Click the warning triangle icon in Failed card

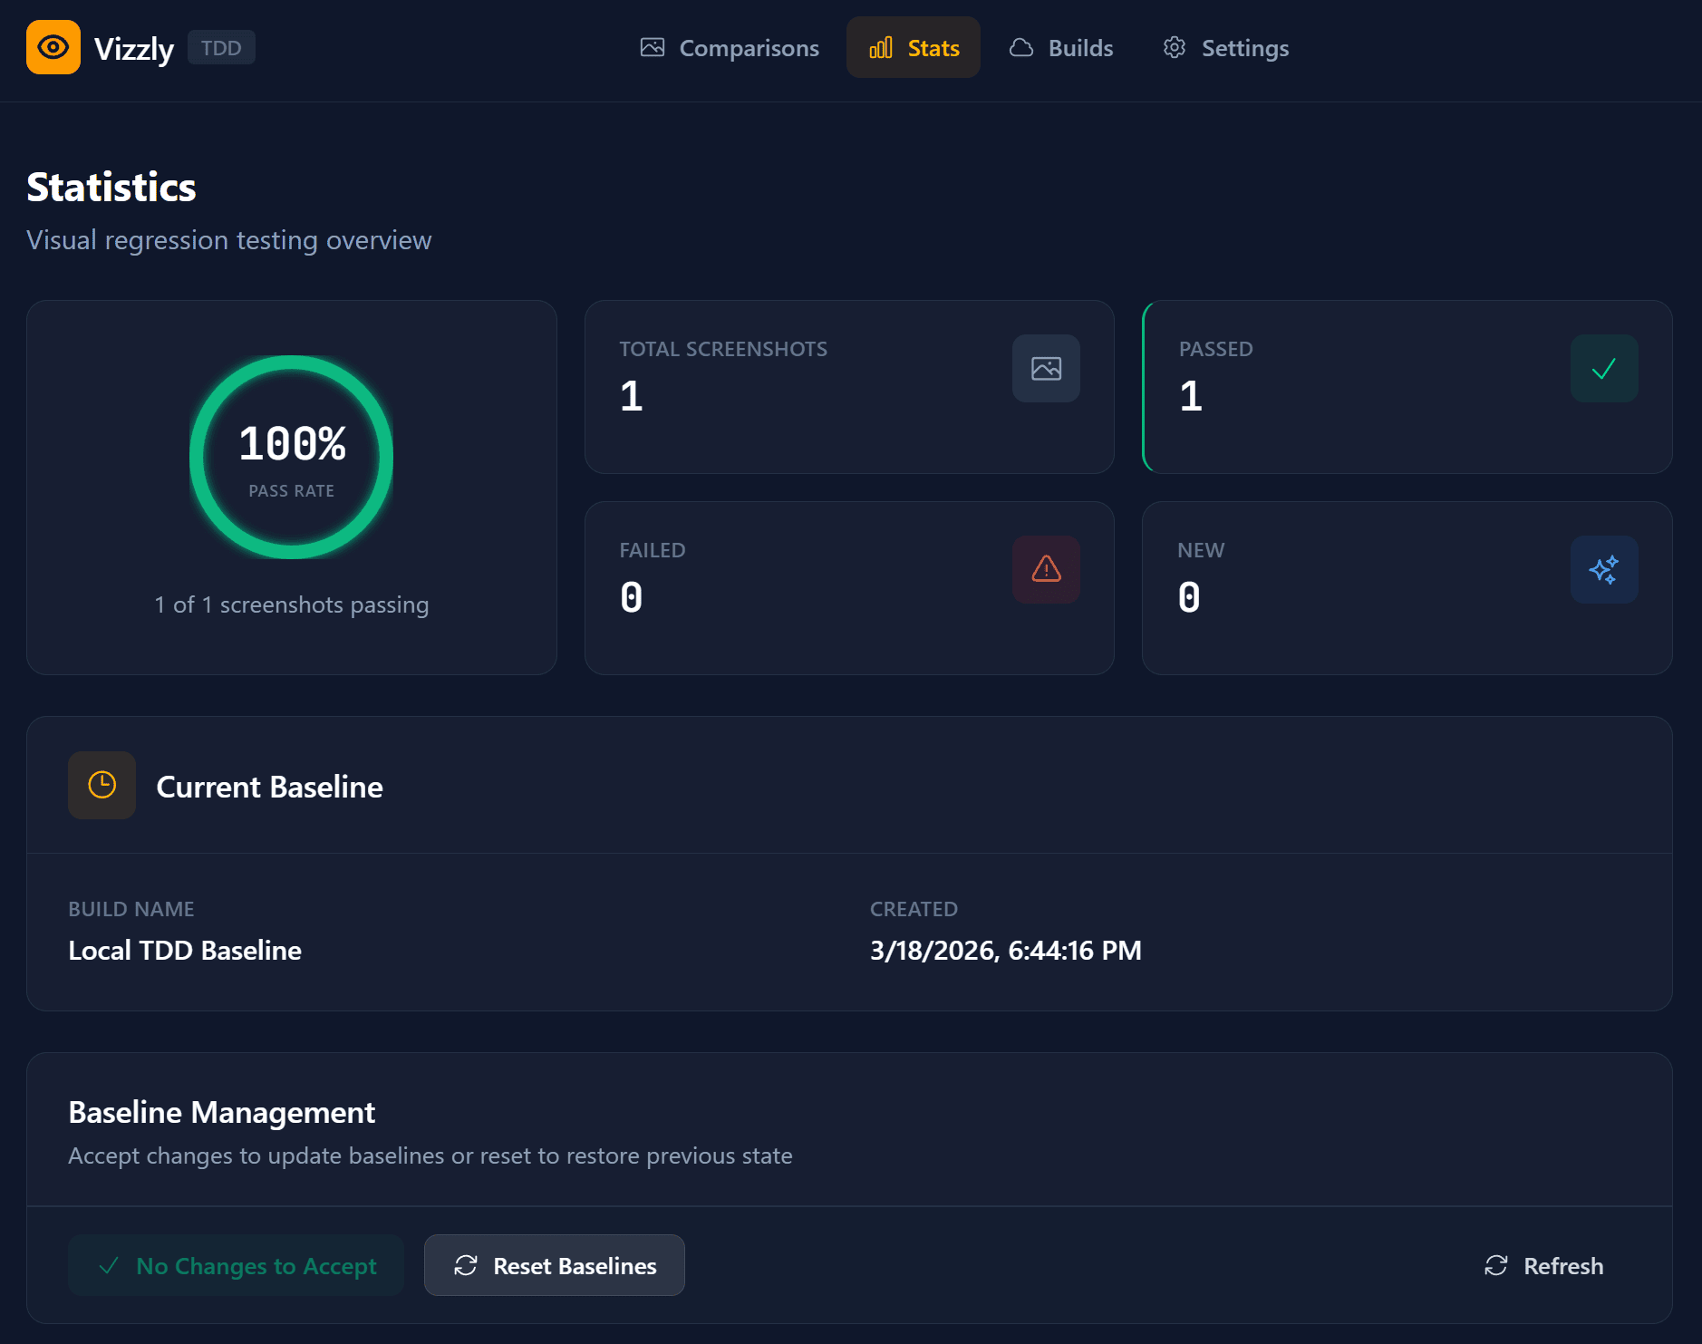point(1046,570)
